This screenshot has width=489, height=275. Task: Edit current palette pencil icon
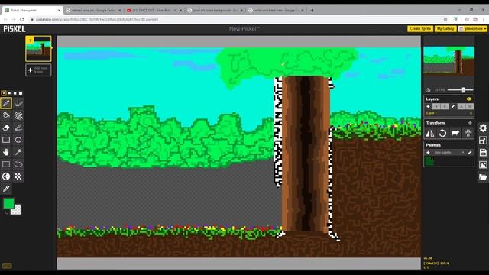[470, 153]
